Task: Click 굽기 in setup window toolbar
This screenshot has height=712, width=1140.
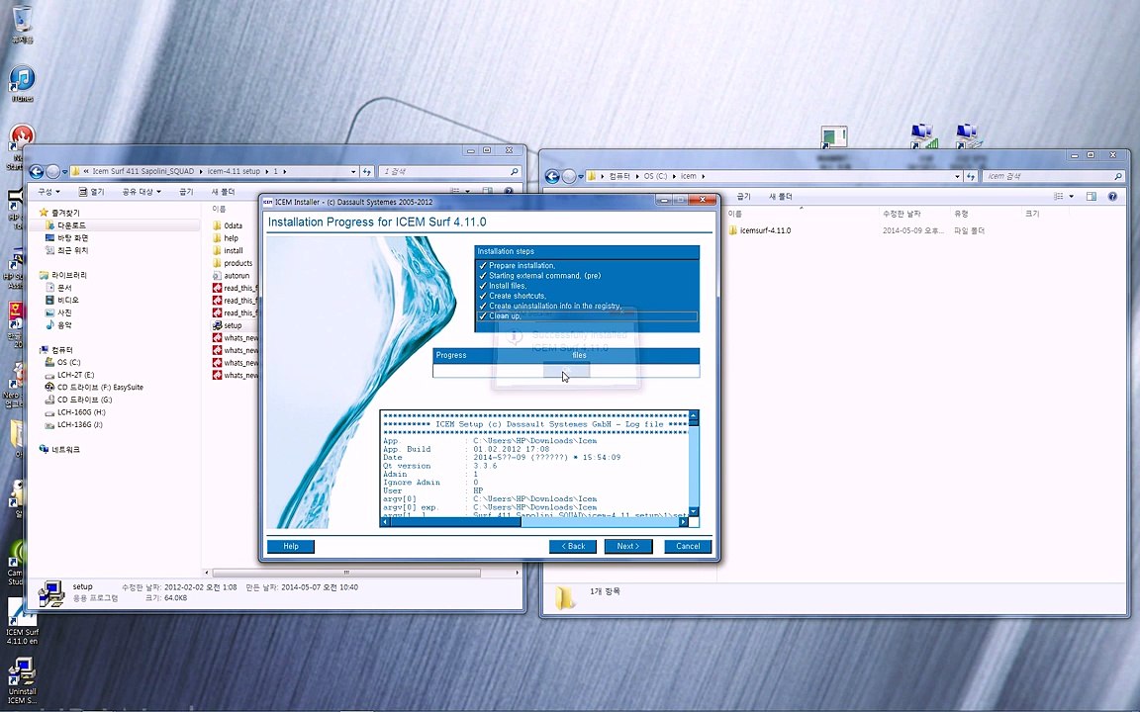Action: click(x=186, y=192)
